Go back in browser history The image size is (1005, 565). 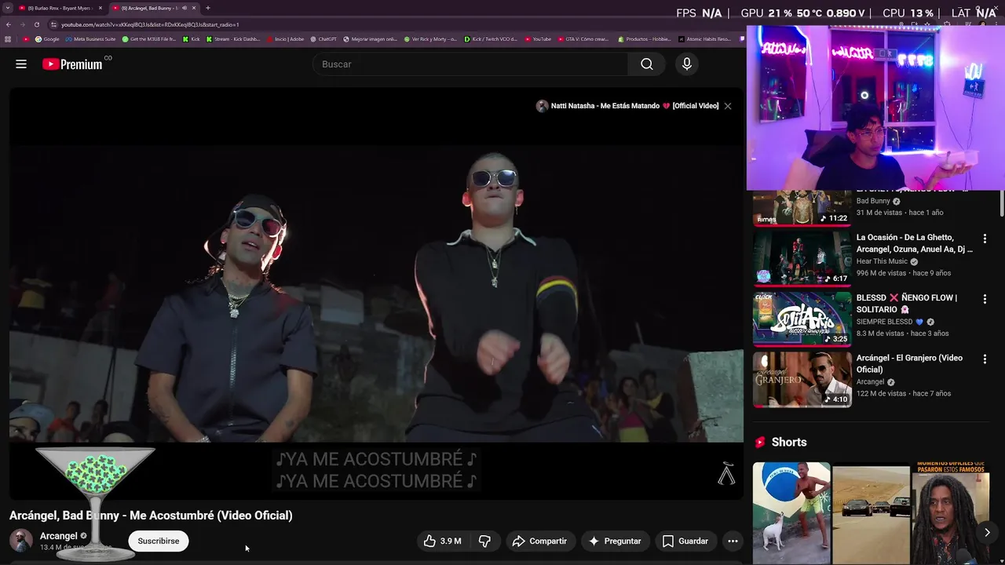(7, 24)
